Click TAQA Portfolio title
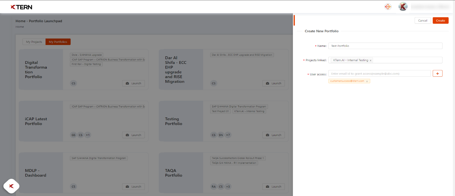The height and width of the screenshot is (196, 455). tap(173, 173)
